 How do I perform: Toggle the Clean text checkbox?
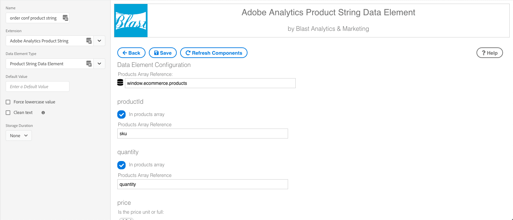tap(8, 113)
